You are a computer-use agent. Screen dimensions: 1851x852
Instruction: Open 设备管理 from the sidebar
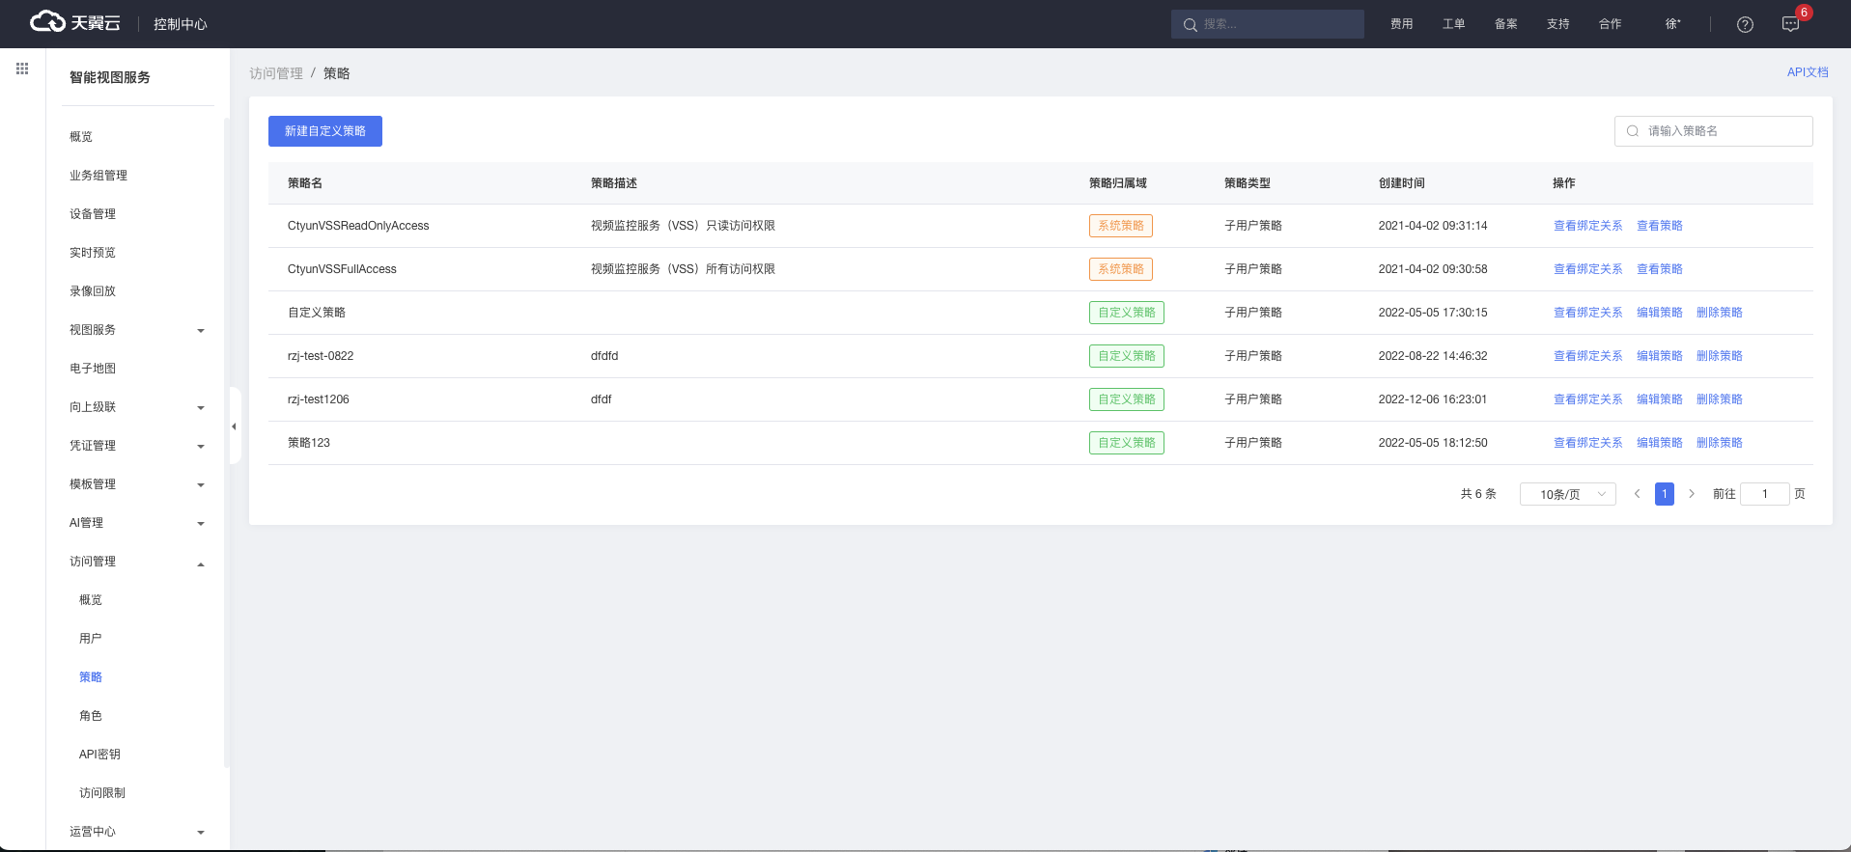coord(93,214)
